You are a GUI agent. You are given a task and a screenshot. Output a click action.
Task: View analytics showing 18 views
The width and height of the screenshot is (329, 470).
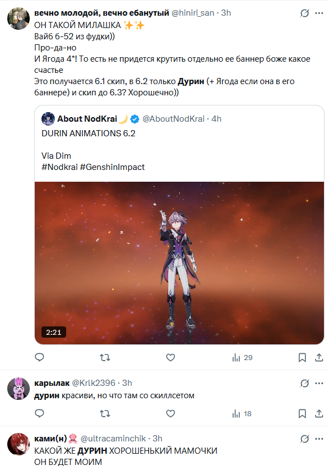click(242, 414)
